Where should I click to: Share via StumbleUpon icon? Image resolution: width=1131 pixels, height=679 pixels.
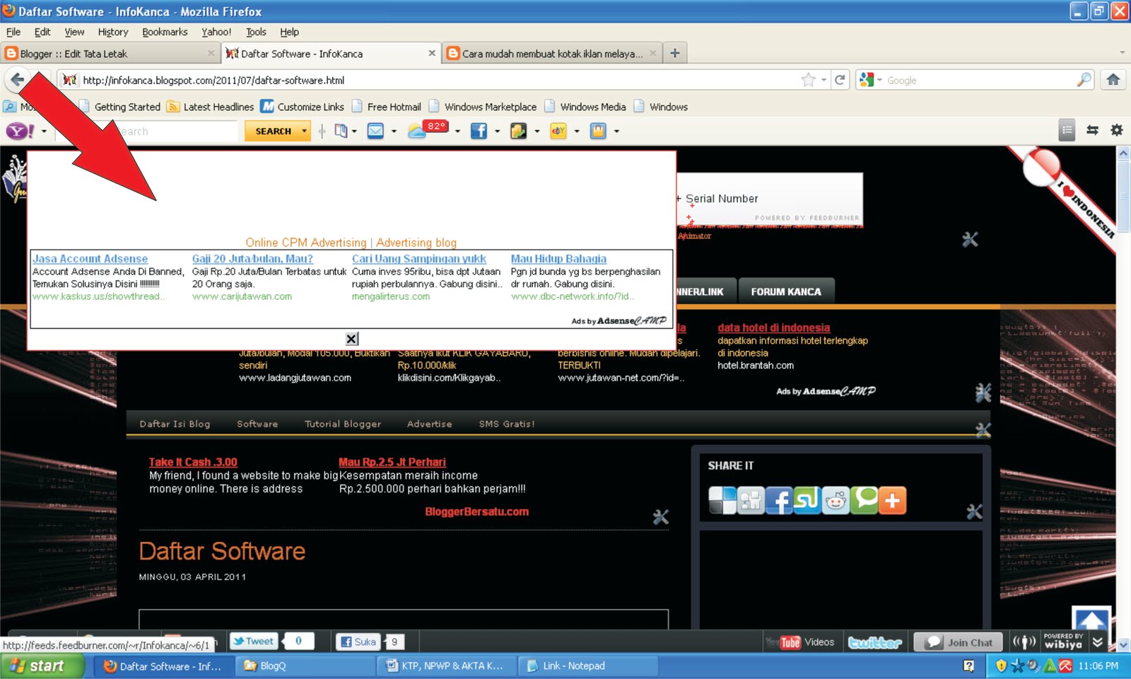807,500
